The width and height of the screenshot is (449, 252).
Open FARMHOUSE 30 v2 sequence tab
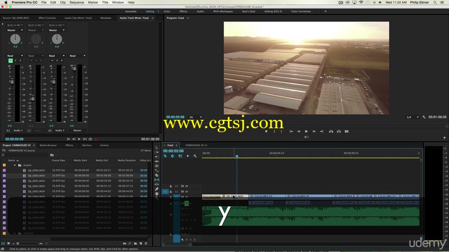tap(196, 145)
